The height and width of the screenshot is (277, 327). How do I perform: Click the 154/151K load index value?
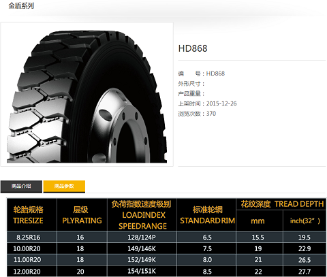[142, 271]
